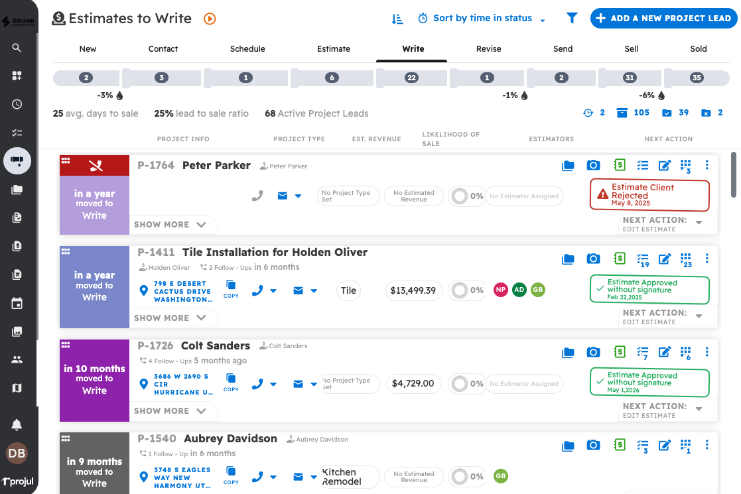Image resolution: width=741 pixels, height=494 pixels.
Task: Open the email dropdown arrow for Peter Parker
Action: (x=298, y=196)
